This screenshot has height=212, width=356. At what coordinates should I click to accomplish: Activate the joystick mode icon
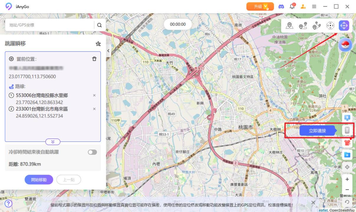point(330,26)
